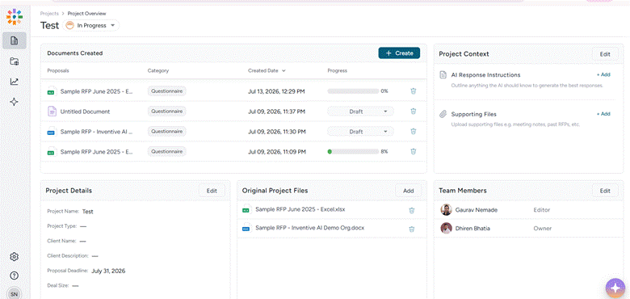Click the Owner role label
The width and height of the screenshot is (630, 299).
point(543,228)
